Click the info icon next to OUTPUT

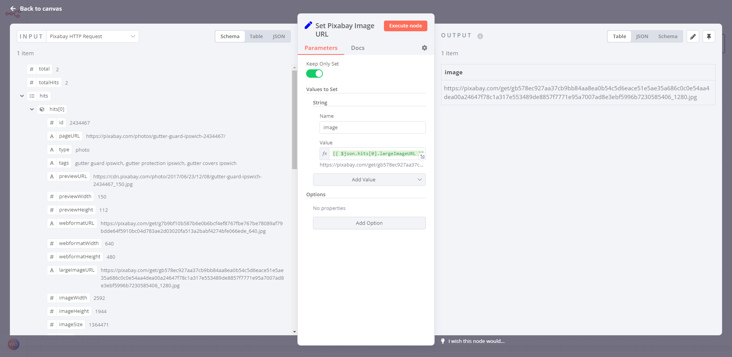(x=480, y=36)
